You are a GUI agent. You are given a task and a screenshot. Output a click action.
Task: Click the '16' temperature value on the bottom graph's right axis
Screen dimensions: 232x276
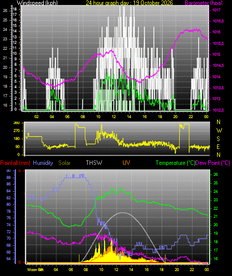click(x=216, y=259)
